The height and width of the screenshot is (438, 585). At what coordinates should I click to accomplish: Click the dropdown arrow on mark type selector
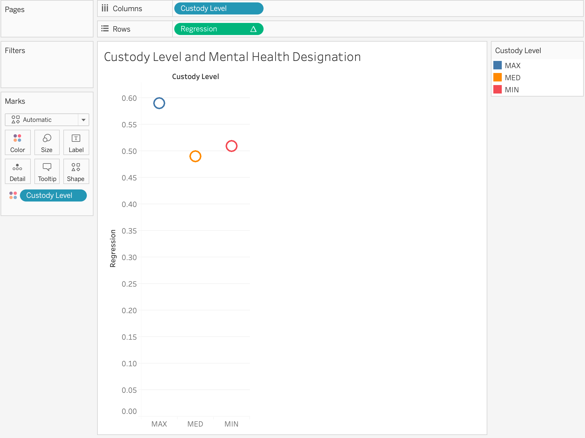tap(84, 120)
